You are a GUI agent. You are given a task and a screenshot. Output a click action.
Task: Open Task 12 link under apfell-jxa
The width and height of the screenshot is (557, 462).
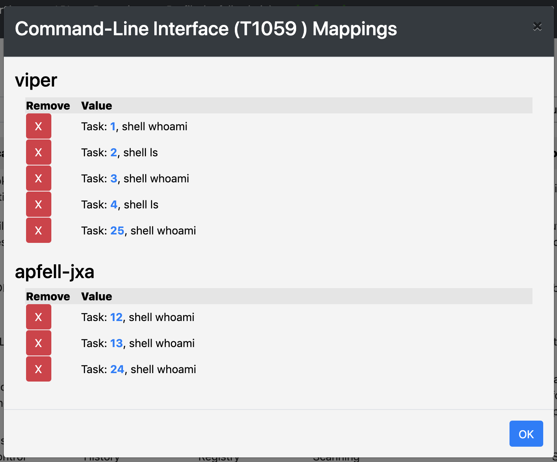click(116, 317)
